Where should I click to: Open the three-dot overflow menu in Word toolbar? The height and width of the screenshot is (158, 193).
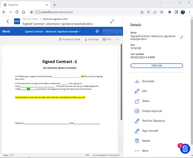pyautogui.click(x=117, y=39)
